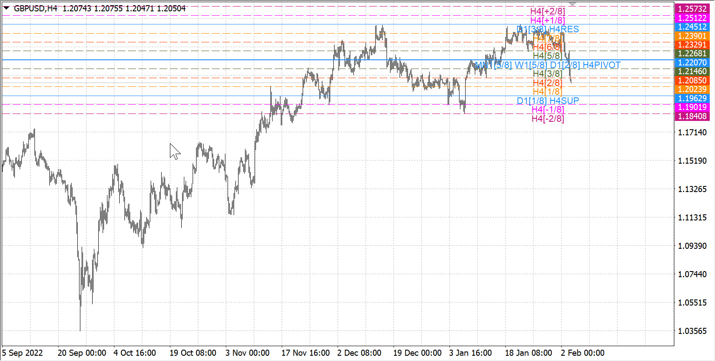
Task: Click the magenta 1.25122 price tag
Action: [692, 18]
